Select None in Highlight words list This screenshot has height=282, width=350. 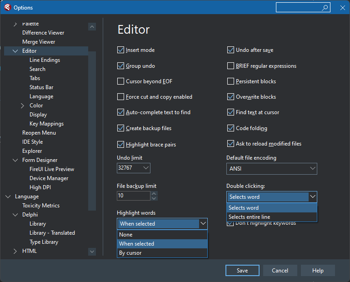[x=162, y=235]
